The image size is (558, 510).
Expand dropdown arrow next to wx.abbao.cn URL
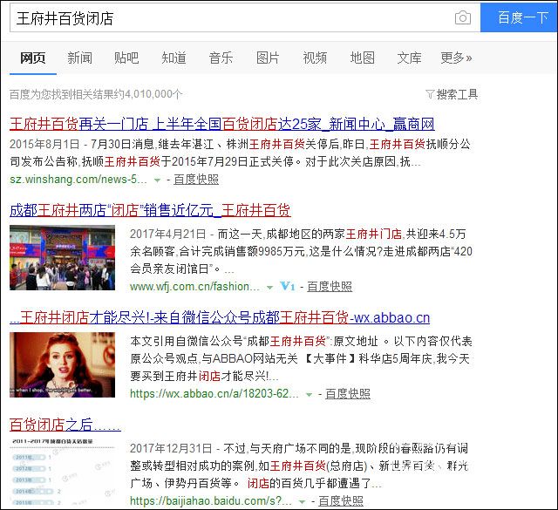pos(310,394)
